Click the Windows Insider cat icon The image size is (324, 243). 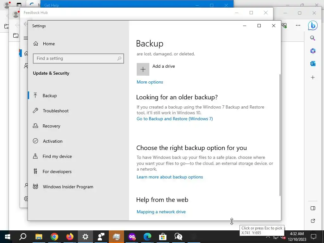point(35,186)
